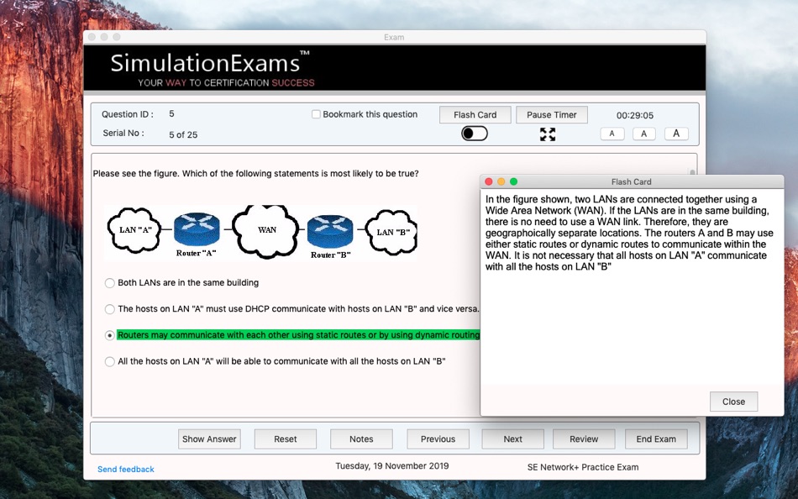The width and height of the screenshot is (798, 499).
Task: Click End Exam button
Action: click(x=656, y=439)
